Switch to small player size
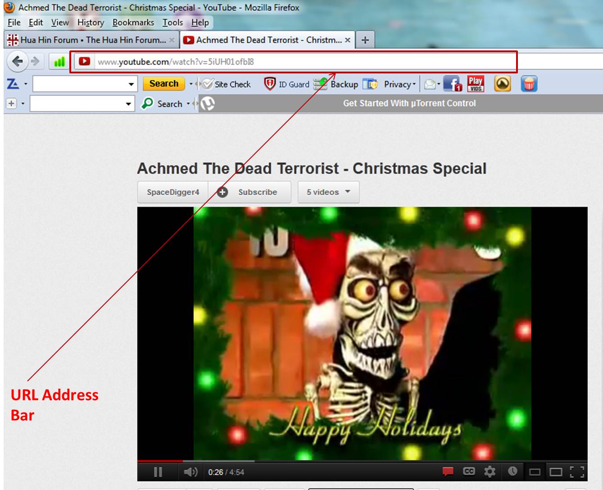 [535, 472]
